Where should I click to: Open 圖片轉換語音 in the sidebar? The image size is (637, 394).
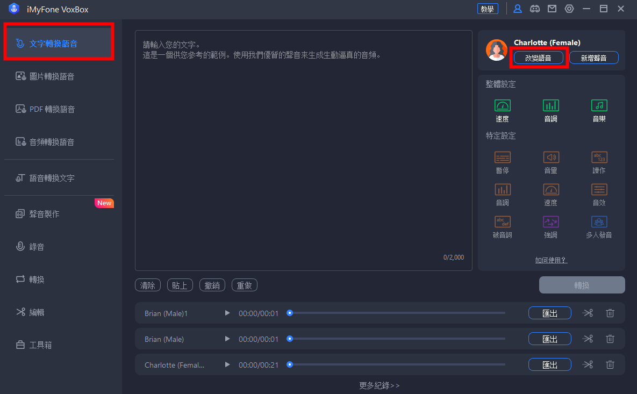click(45, 76)
